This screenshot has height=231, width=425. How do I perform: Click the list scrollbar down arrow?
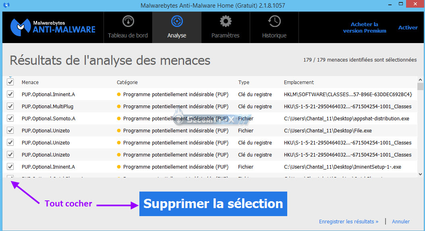420,174
